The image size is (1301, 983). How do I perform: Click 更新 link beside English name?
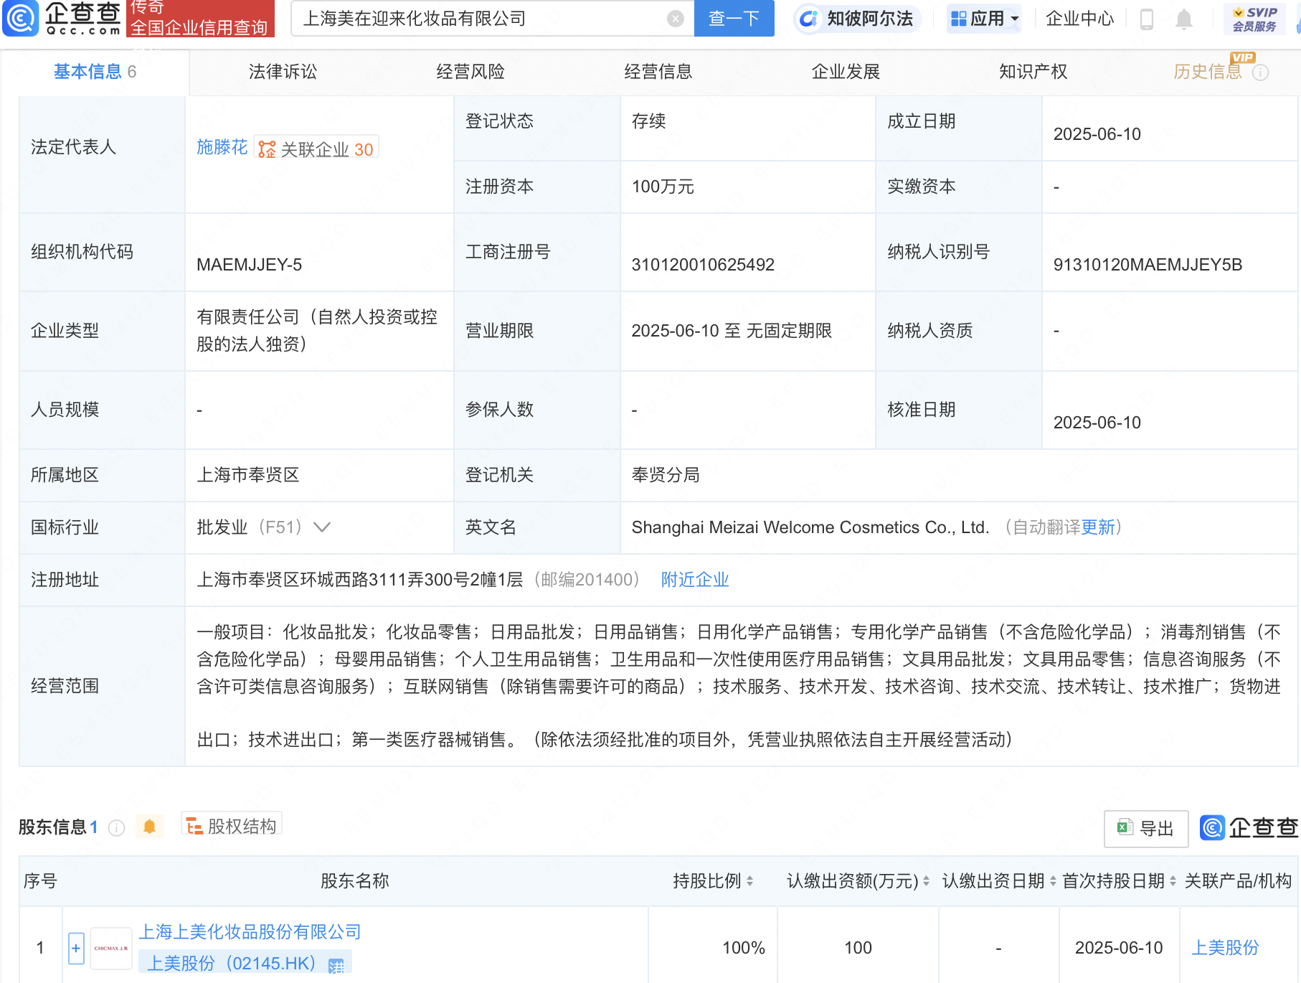tap(1097, 527)
